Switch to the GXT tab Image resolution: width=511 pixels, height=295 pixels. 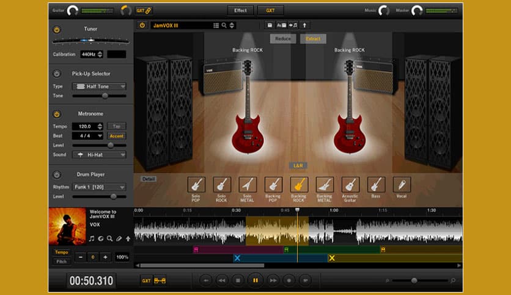[270, 10]
